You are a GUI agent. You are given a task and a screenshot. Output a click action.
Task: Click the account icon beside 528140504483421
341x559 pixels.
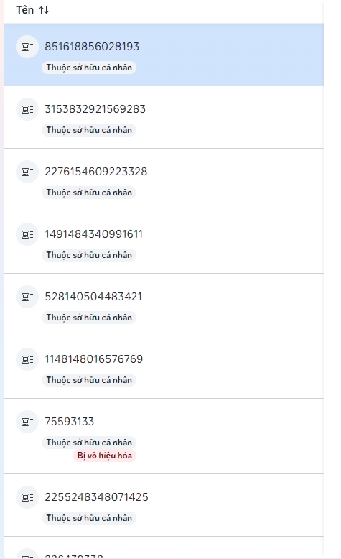point(27,297)
